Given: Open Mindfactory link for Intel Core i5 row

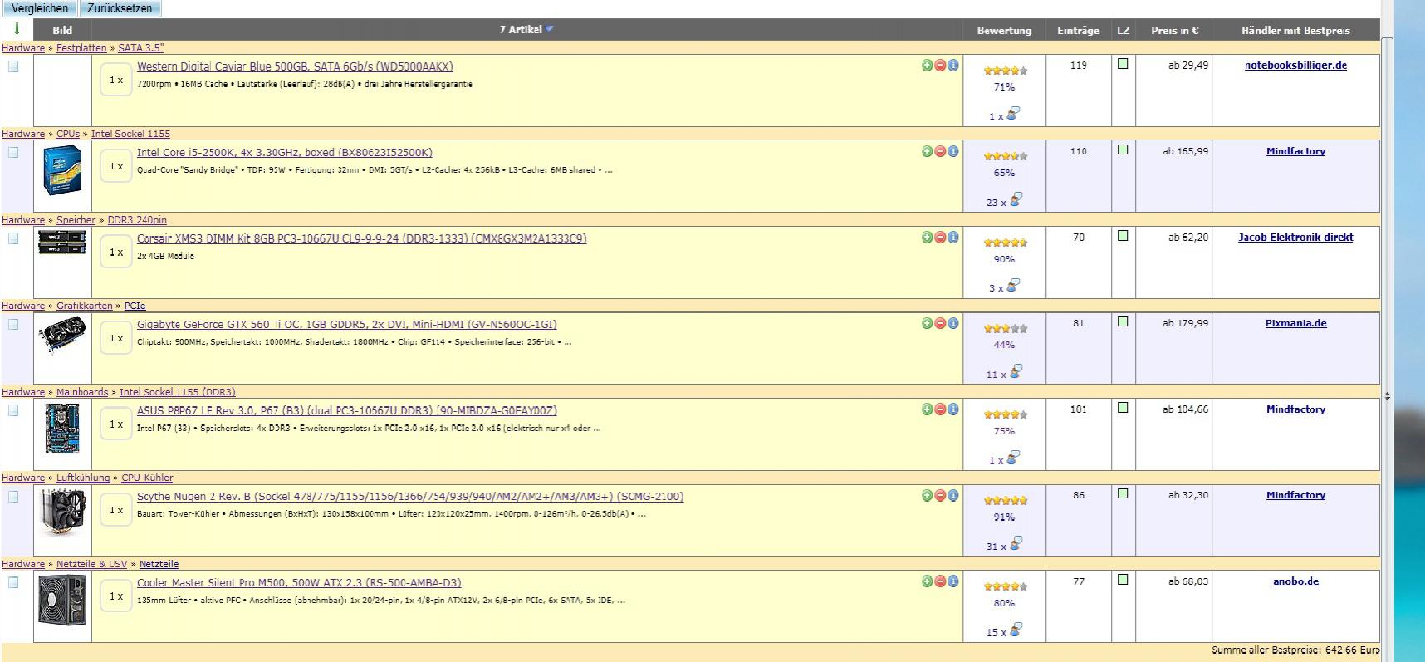Looking at the screenshot, I should [1295, 151].
